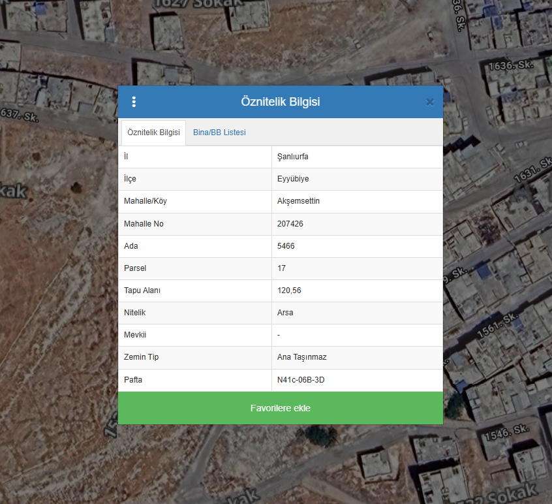The height and width of the screenshot is (504, 552).
Task: Click the green Favorilere ekle button
Action: (280, 408)
